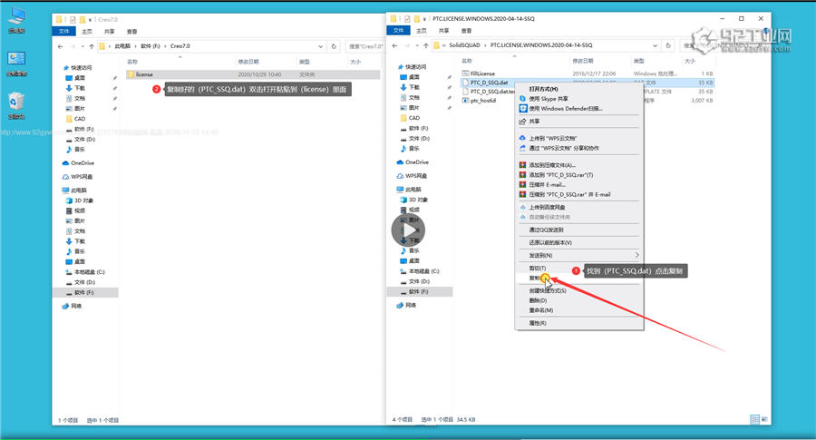This screenshot has width=816, height=440.
Task: Click 软件 (F:) breadcrumb in Creo7.0 address bar
Action: pyautogui.click(x=151, y=46)
